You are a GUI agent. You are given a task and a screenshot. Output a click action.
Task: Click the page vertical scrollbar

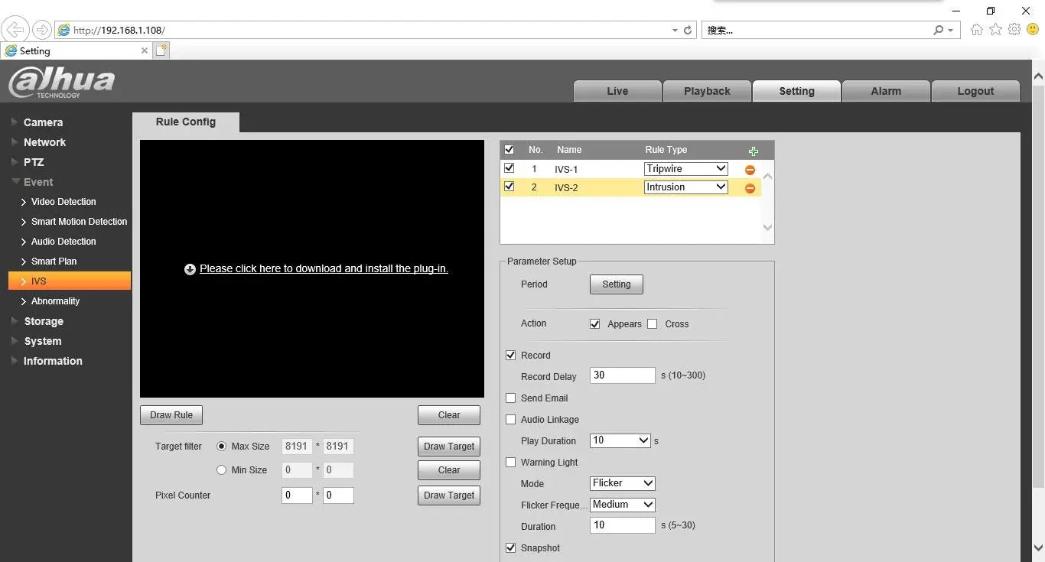(x=1038, y=306)
